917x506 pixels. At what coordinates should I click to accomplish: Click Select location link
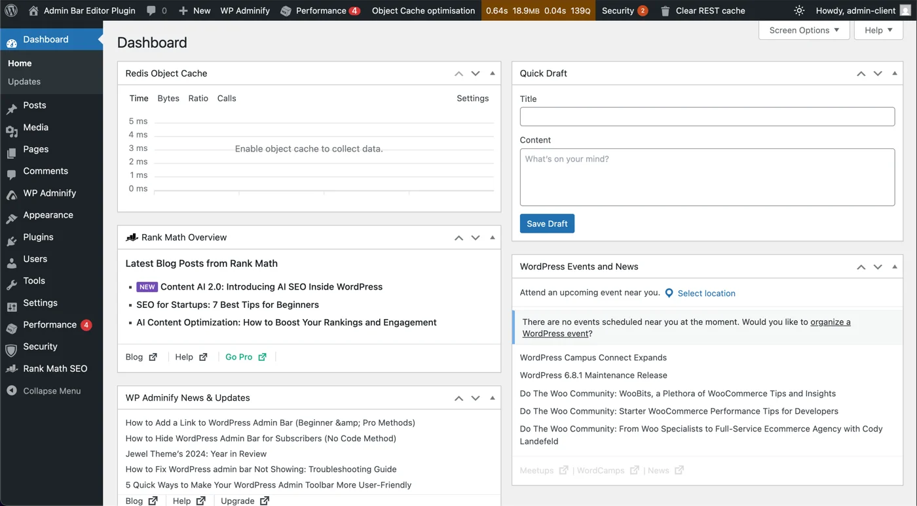706,294
